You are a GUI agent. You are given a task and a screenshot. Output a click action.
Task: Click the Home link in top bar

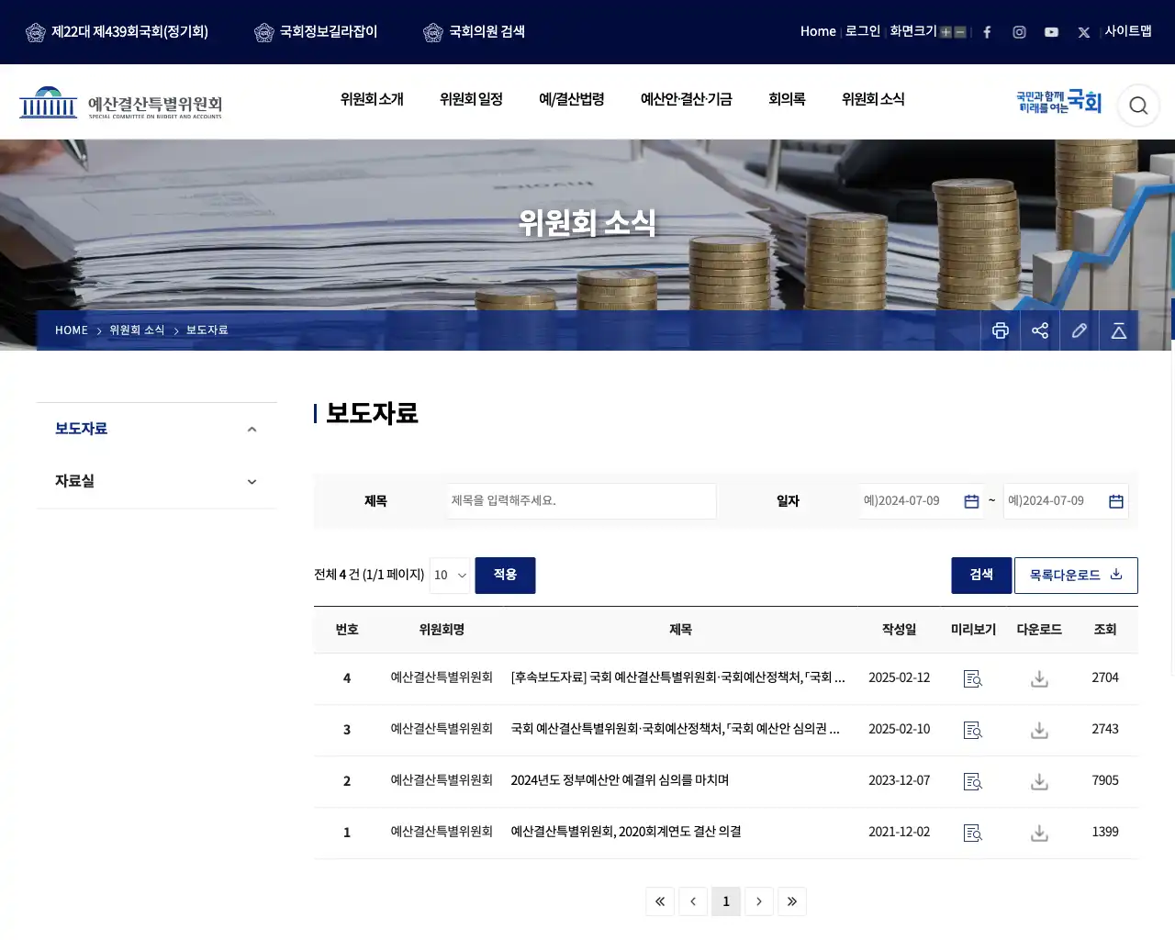coord(818,32)
